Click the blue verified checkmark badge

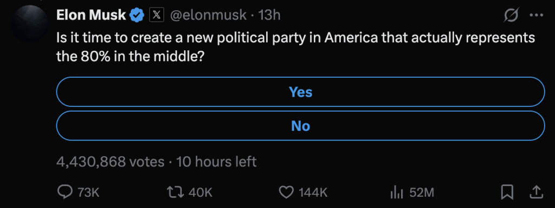click(x=137, y=15)
